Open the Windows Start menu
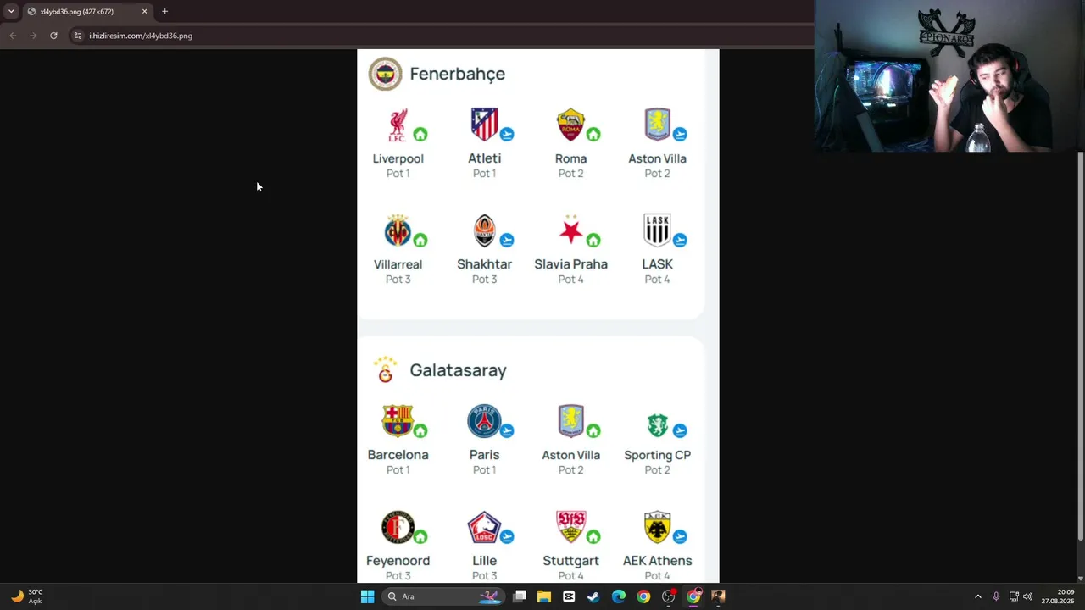Screen dimensions: 1085x610 click(367, 596)
